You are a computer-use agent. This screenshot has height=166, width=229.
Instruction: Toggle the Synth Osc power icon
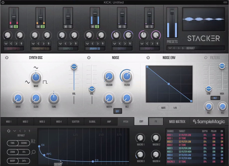coord(7,57)
